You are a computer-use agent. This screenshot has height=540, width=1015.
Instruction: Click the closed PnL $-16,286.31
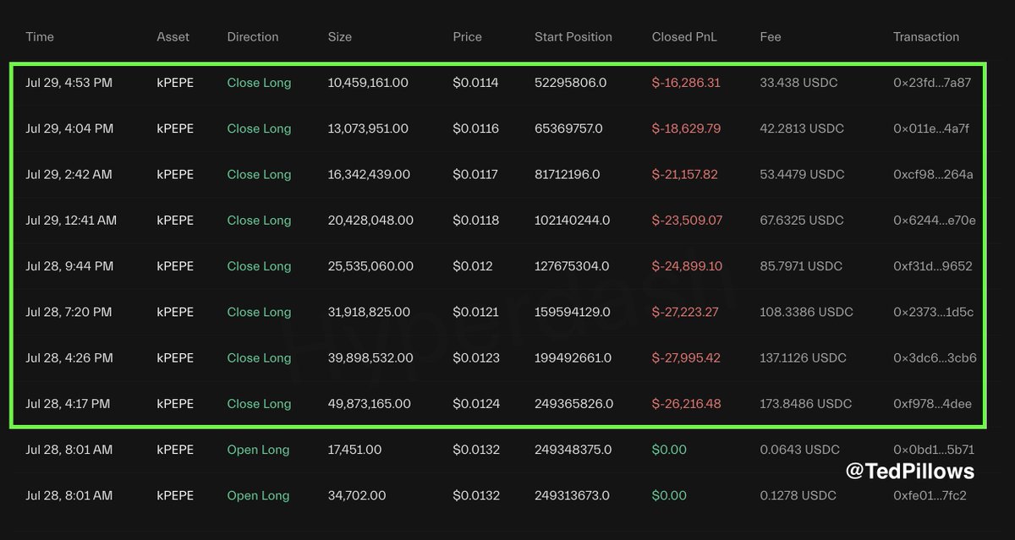686,83
